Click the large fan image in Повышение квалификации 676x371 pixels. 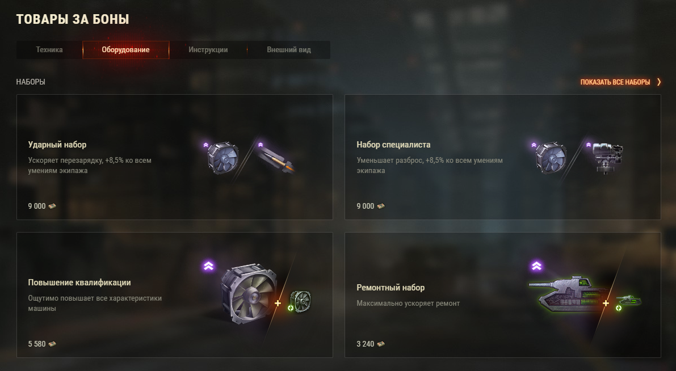click(x=249, y=293)
